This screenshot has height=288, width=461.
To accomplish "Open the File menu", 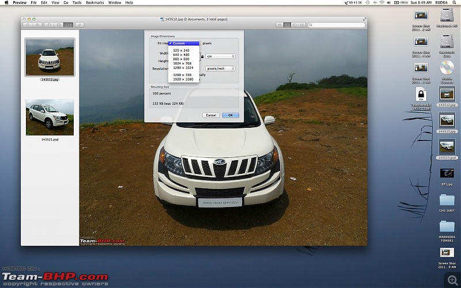I will point(34,2).
